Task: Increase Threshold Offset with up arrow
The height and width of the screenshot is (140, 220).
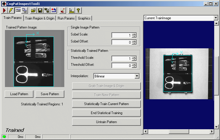Action: (x=134, y=64)
